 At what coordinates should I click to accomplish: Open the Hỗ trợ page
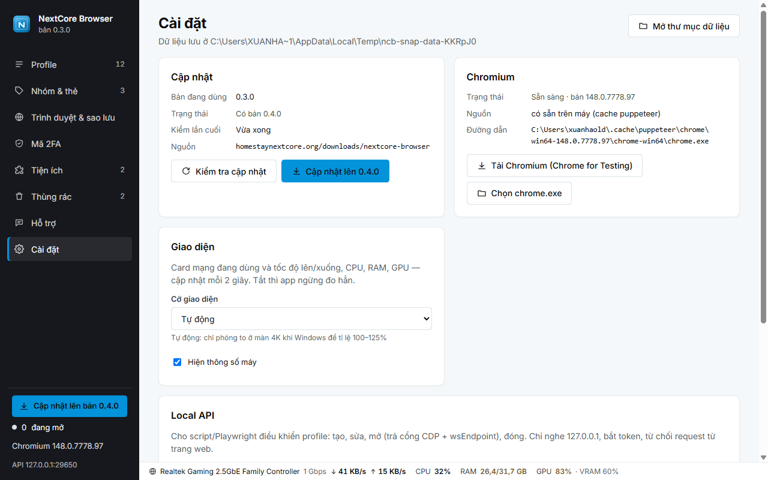(x=70, y=223)
